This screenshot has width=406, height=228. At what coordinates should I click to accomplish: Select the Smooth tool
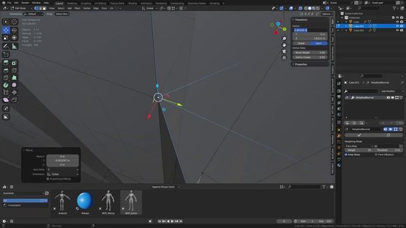click(14, 85)
